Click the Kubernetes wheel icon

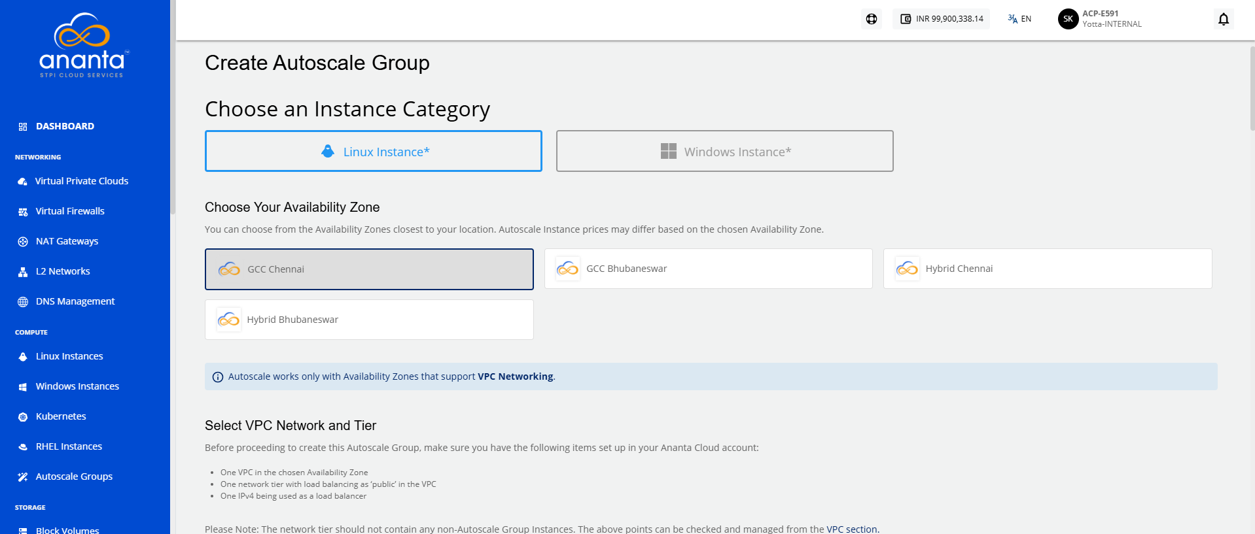tap(23, 417)
